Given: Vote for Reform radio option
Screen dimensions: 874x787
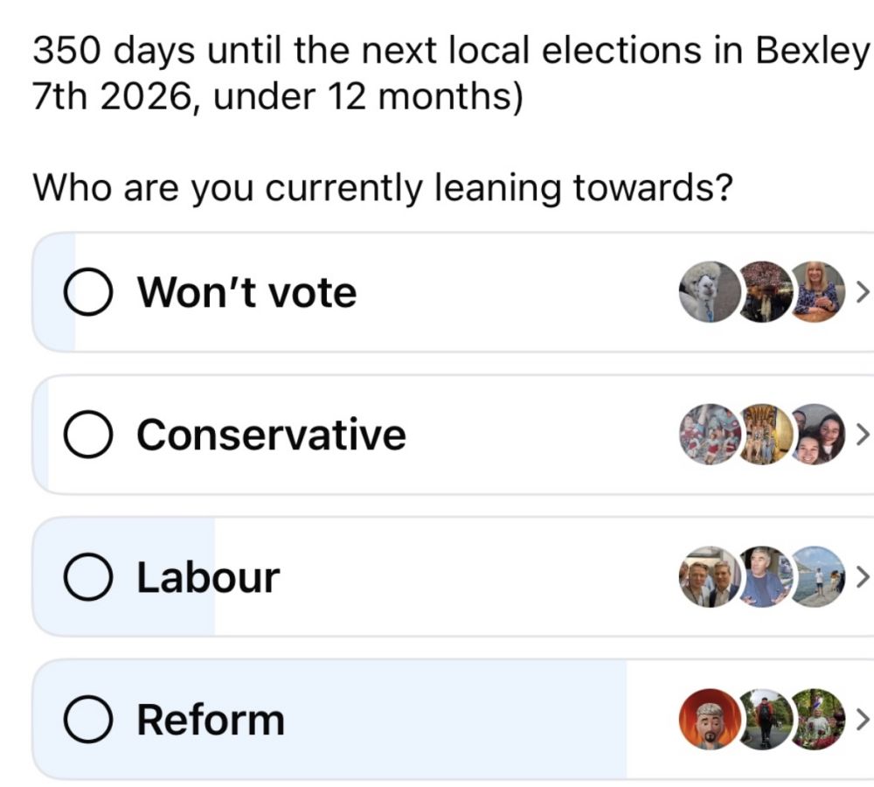Looking at the screenshot, I should pos(87,721).
